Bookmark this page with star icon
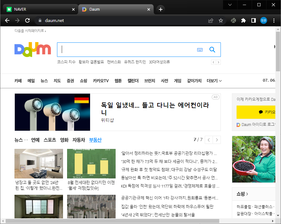This screenshot has width=281, height=224. click(221, 20)
